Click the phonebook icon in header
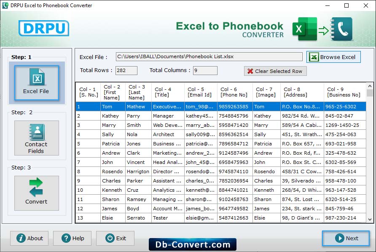The width and height of the screenshot is (376, 252). click(341, 29)
